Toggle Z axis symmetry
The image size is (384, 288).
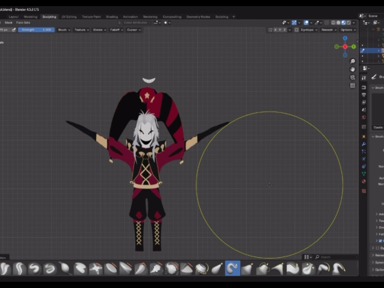coord(285,30)
